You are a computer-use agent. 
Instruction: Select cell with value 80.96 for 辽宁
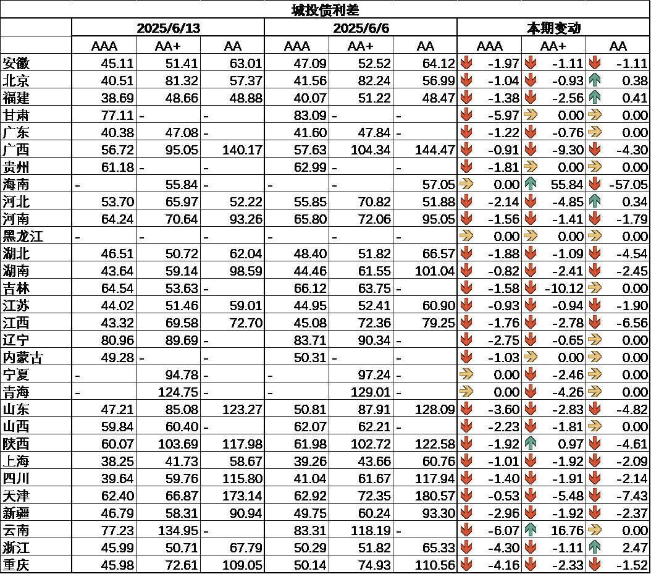(x=104, y=340)
